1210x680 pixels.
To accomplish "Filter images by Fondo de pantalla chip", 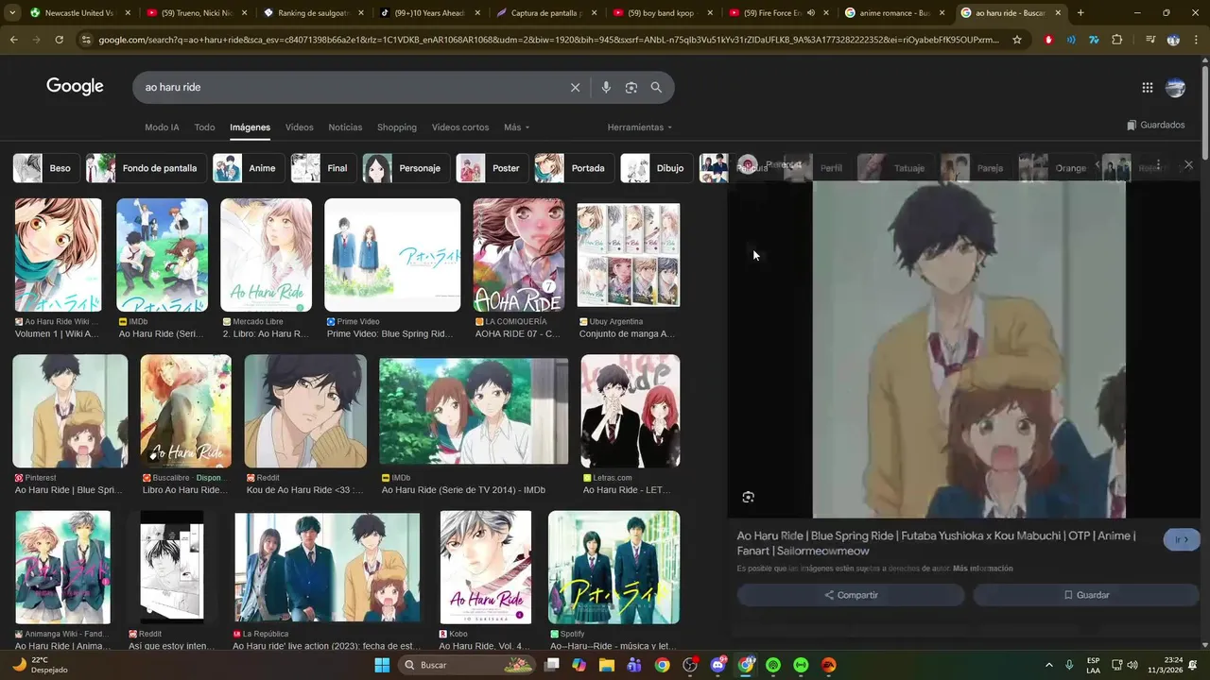I will pos(146,168).
